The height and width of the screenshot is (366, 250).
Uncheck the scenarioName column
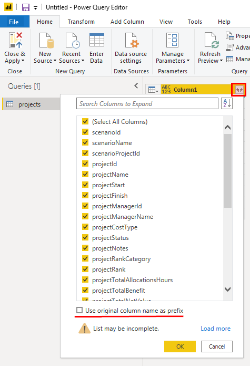pos(85,142)
